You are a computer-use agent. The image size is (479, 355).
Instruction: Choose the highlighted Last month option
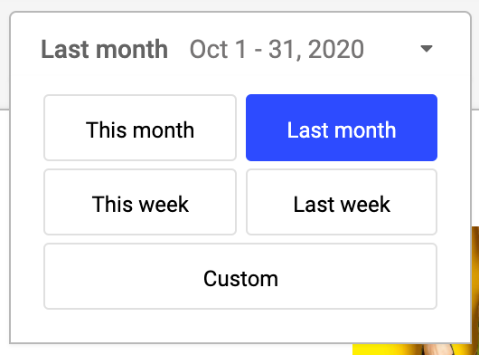click(x=342, y=128)
